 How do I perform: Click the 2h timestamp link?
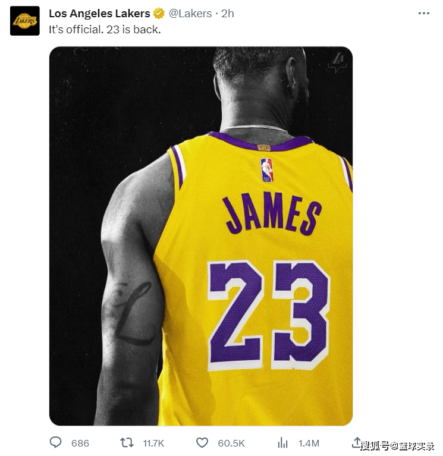228,14
